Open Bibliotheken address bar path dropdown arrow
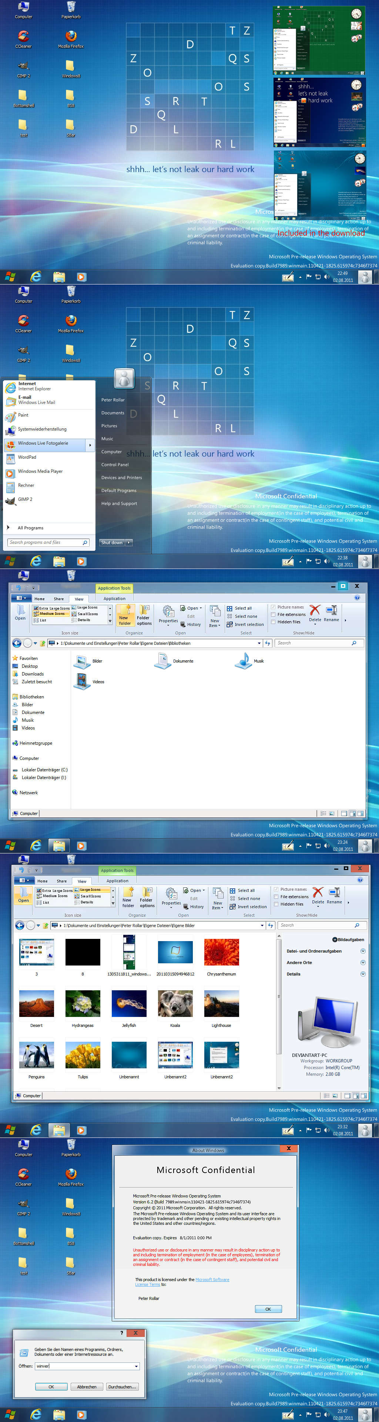The width and height of the screenshot is (379, 1422). click(x=259, y=643)
